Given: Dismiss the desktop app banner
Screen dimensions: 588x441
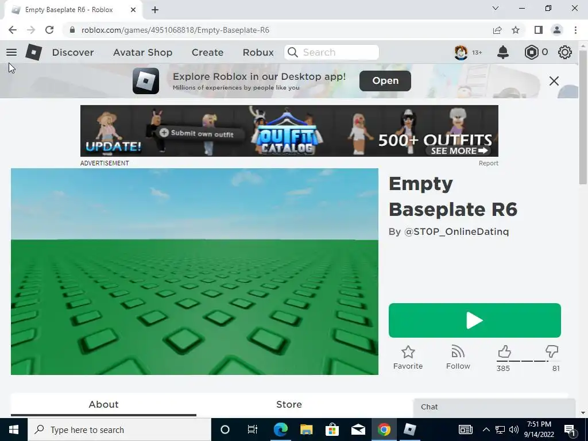Looking at the screenshot, I should (554, 80).
